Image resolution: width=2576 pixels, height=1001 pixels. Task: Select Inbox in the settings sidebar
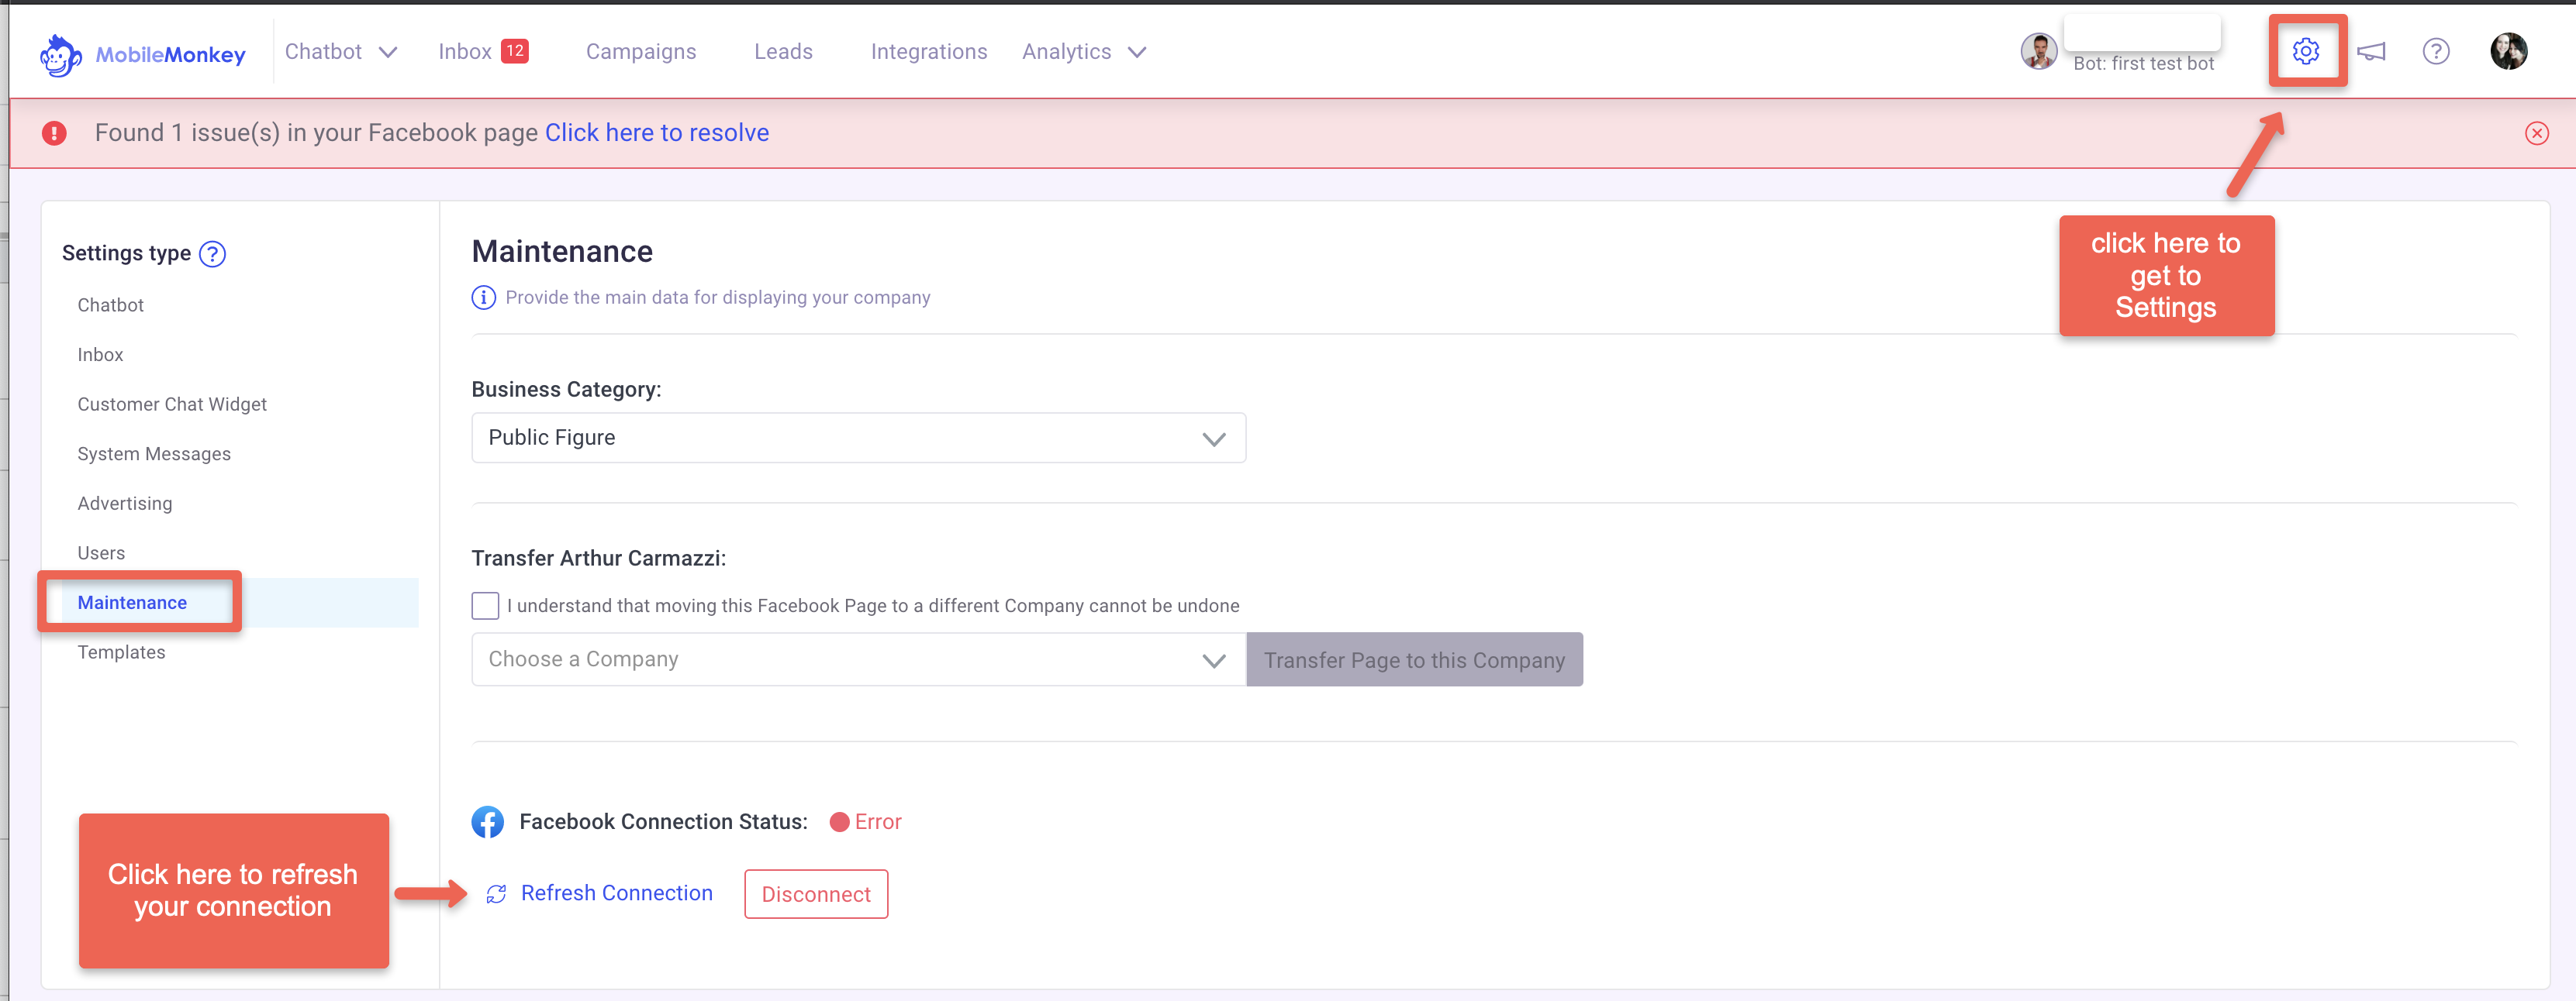[100, 355]
